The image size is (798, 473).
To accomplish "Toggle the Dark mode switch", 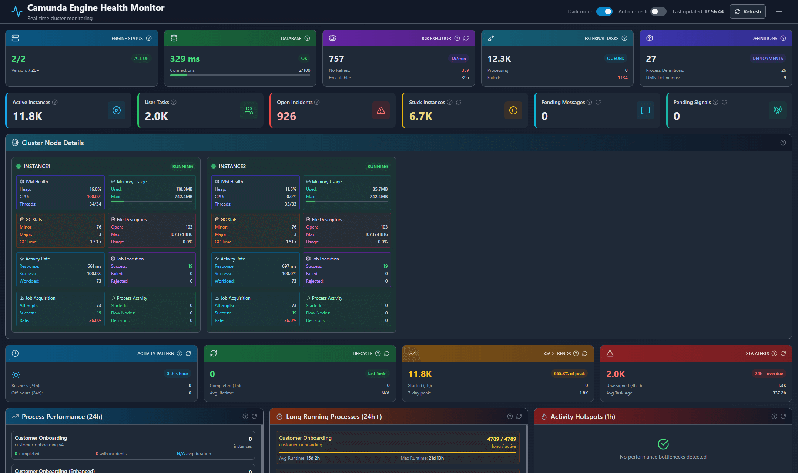I will click(x=604, y=11).
